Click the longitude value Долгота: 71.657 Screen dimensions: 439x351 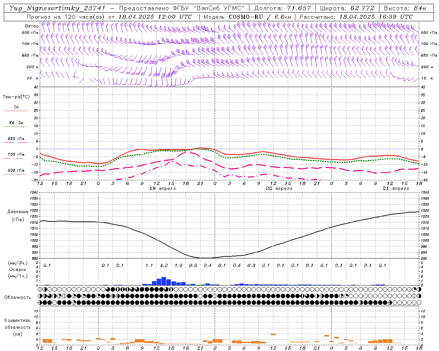point(283,8)
